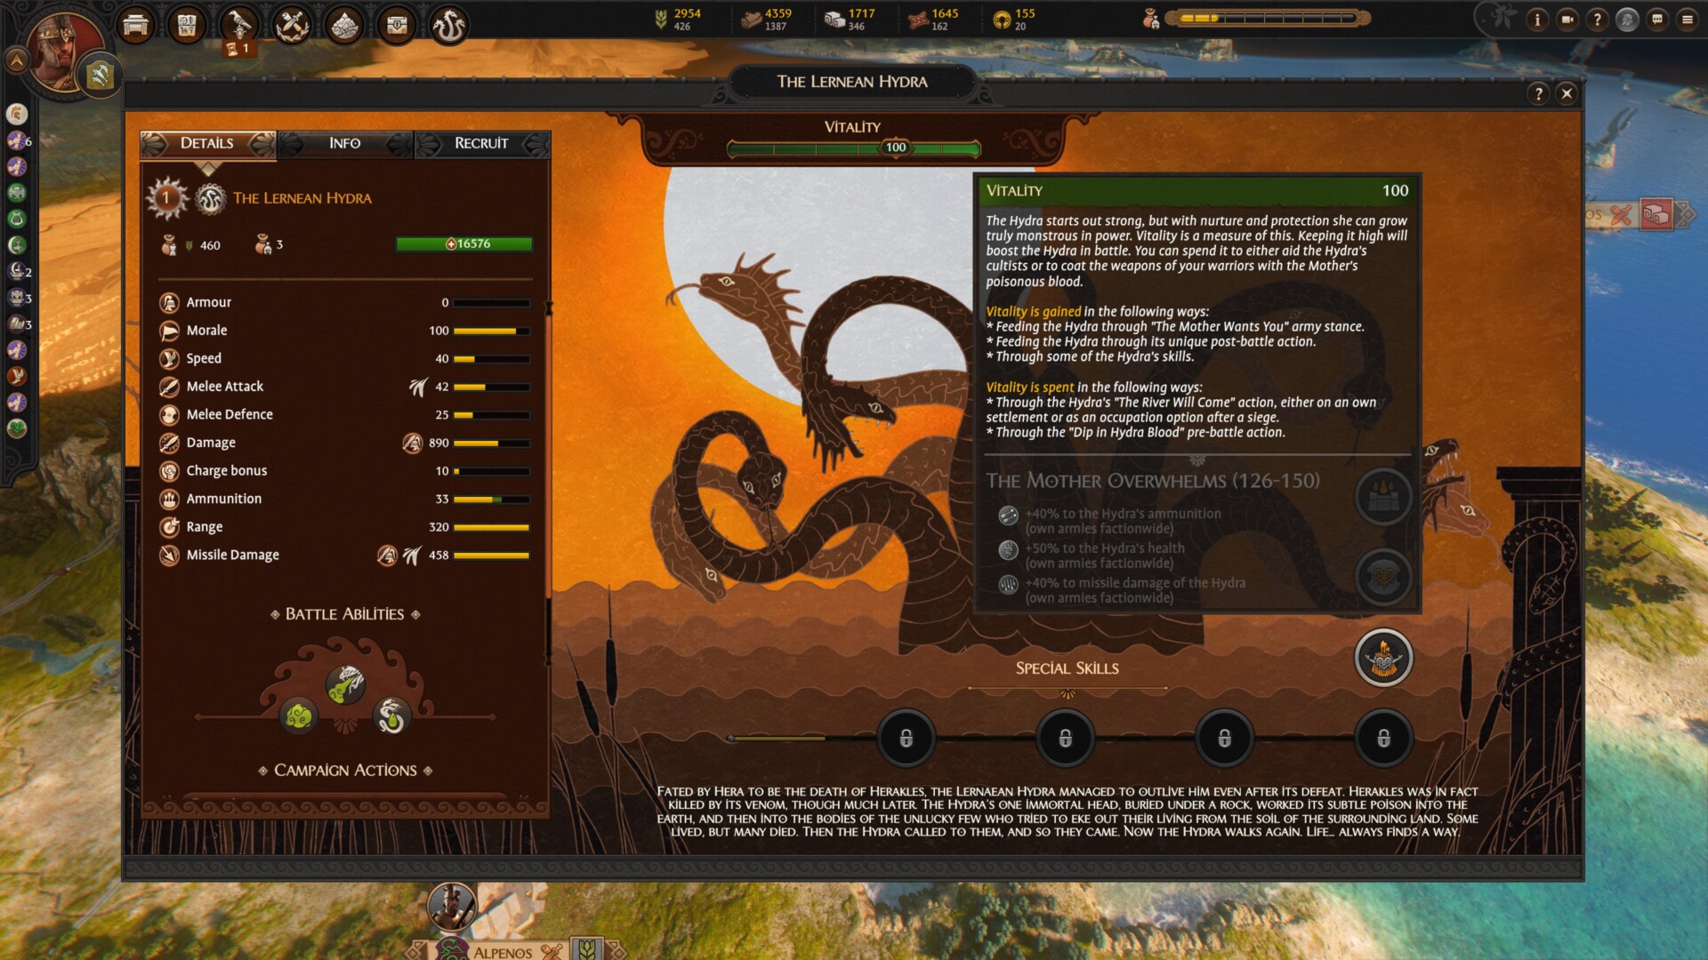
Task: Click the Hydra warrior skill icon above skills
Action: pos(1383,659)
